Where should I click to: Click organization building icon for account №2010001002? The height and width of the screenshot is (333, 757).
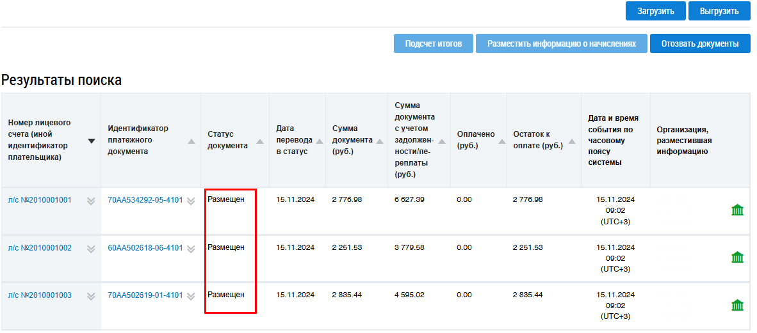point(737,258)
